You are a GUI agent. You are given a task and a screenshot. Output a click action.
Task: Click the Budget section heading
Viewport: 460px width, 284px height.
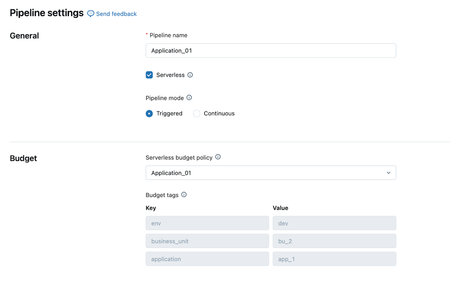tap(23, 158)
